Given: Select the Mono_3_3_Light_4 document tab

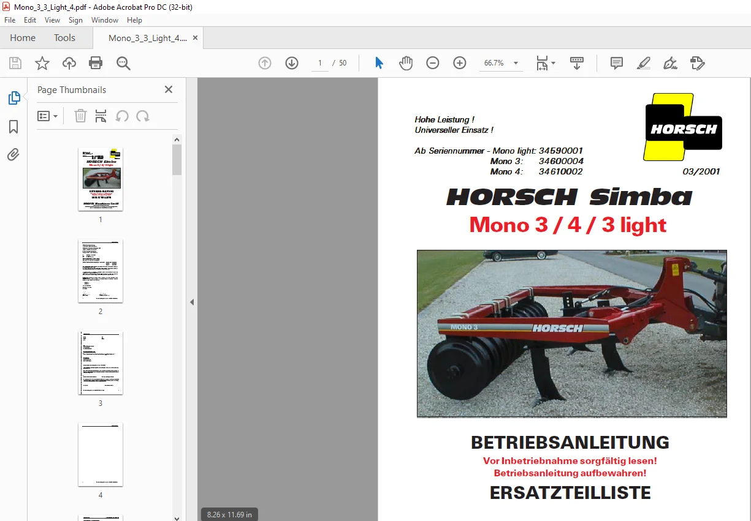Looking at the screenshot, I should 148,38.
